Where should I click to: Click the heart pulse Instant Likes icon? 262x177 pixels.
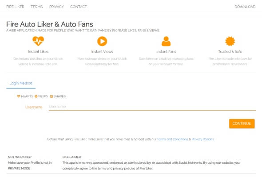[38, 41]
